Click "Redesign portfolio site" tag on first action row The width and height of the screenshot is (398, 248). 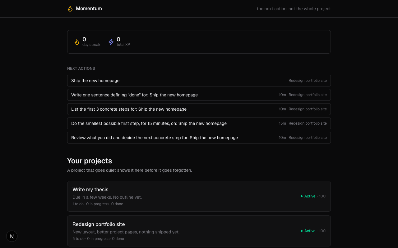click(x=308, y=81)
